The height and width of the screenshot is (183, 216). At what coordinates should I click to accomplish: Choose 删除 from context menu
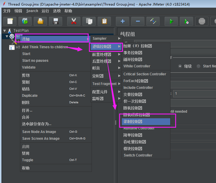pyautogui.click(x=56, y=102)
